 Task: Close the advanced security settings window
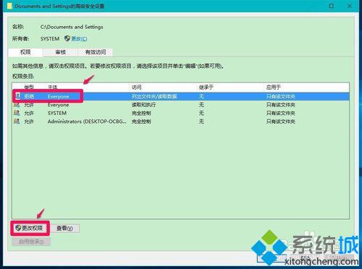click(x=350, y=6)
